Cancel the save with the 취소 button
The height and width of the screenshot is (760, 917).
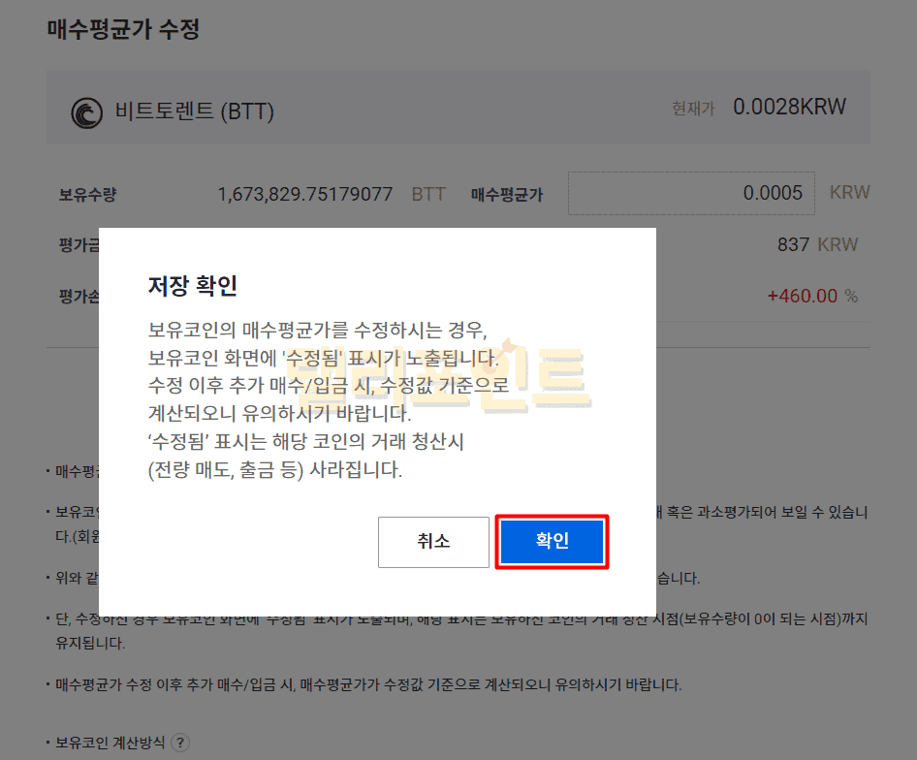point(433,541)
